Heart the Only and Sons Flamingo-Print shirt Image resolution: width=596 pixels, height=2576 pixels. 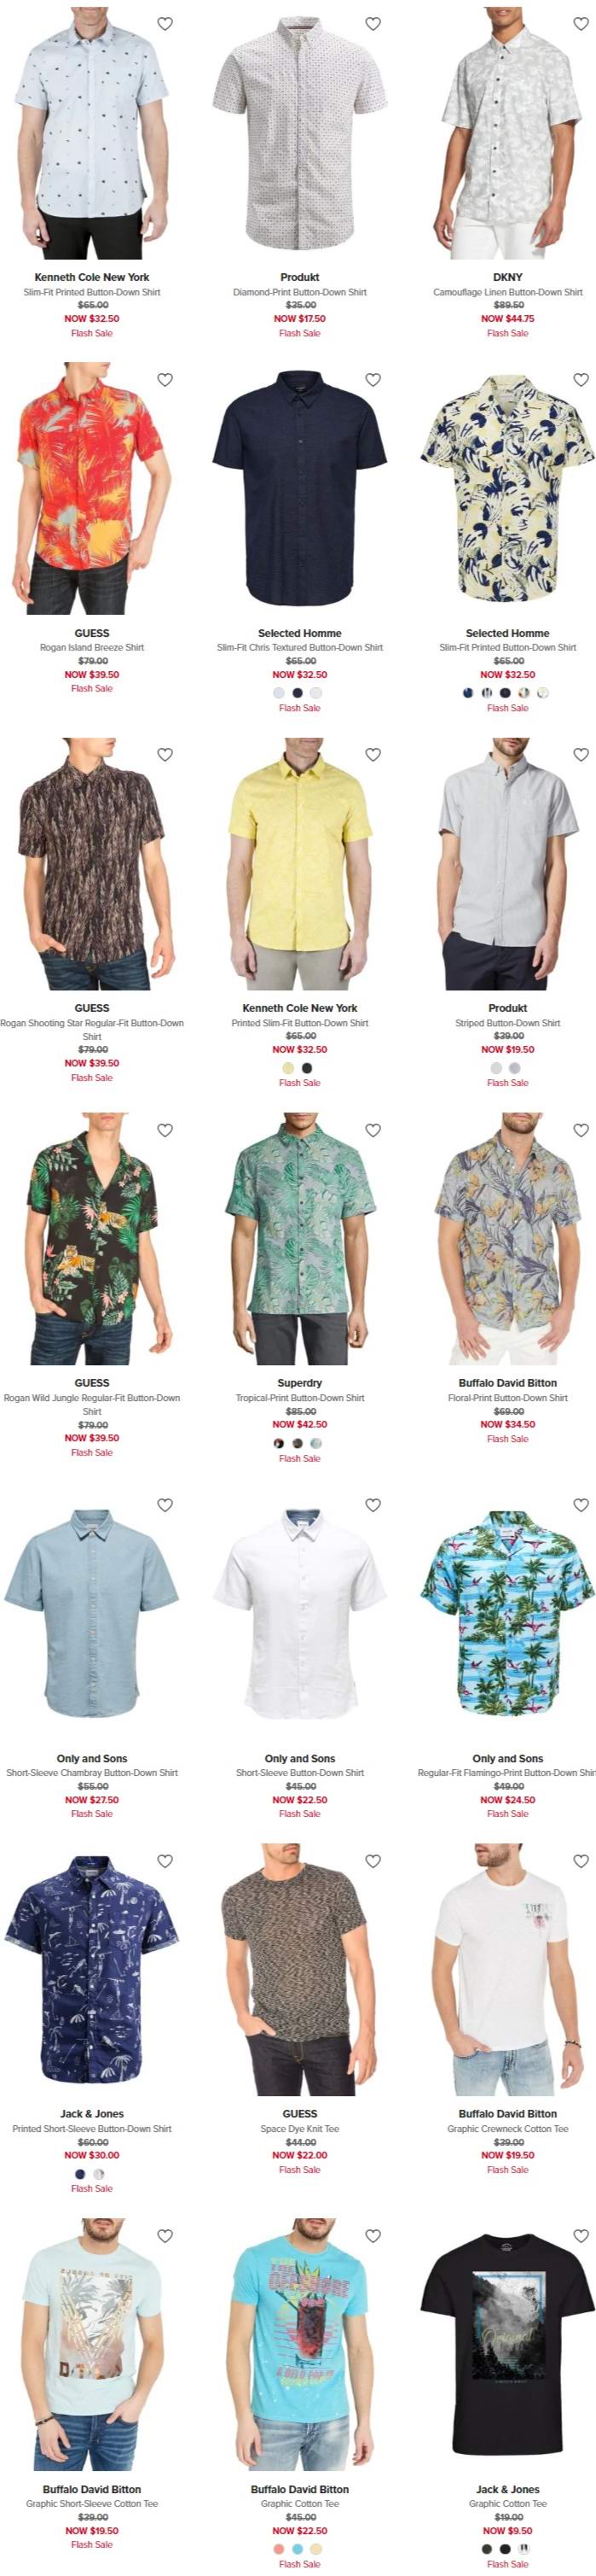(580, 1505)
